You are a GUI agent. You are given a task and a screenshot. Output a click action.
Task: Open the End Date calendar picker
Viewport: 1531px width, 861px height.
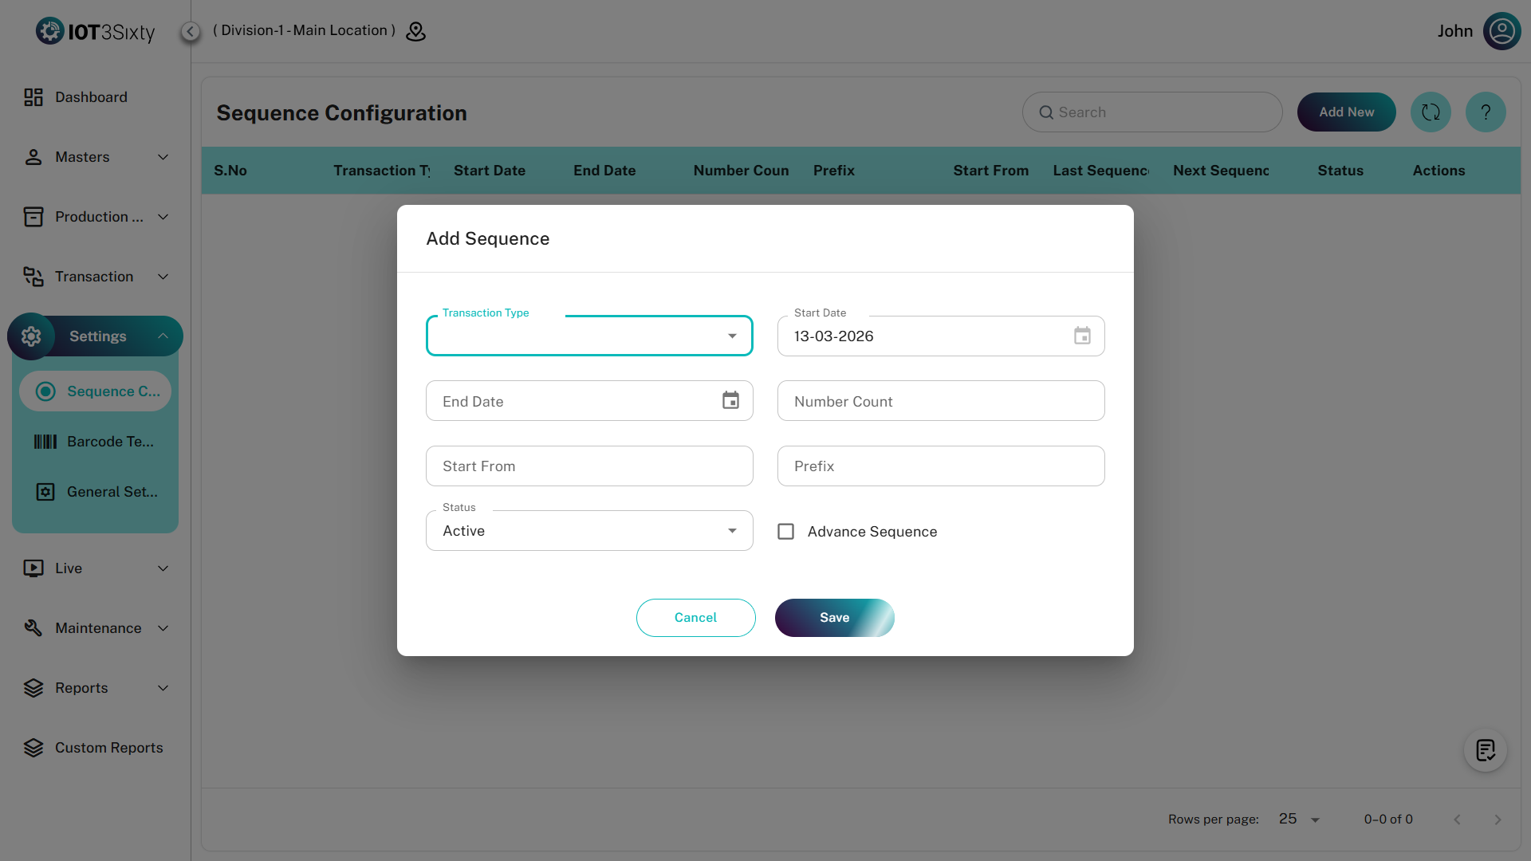730,400
